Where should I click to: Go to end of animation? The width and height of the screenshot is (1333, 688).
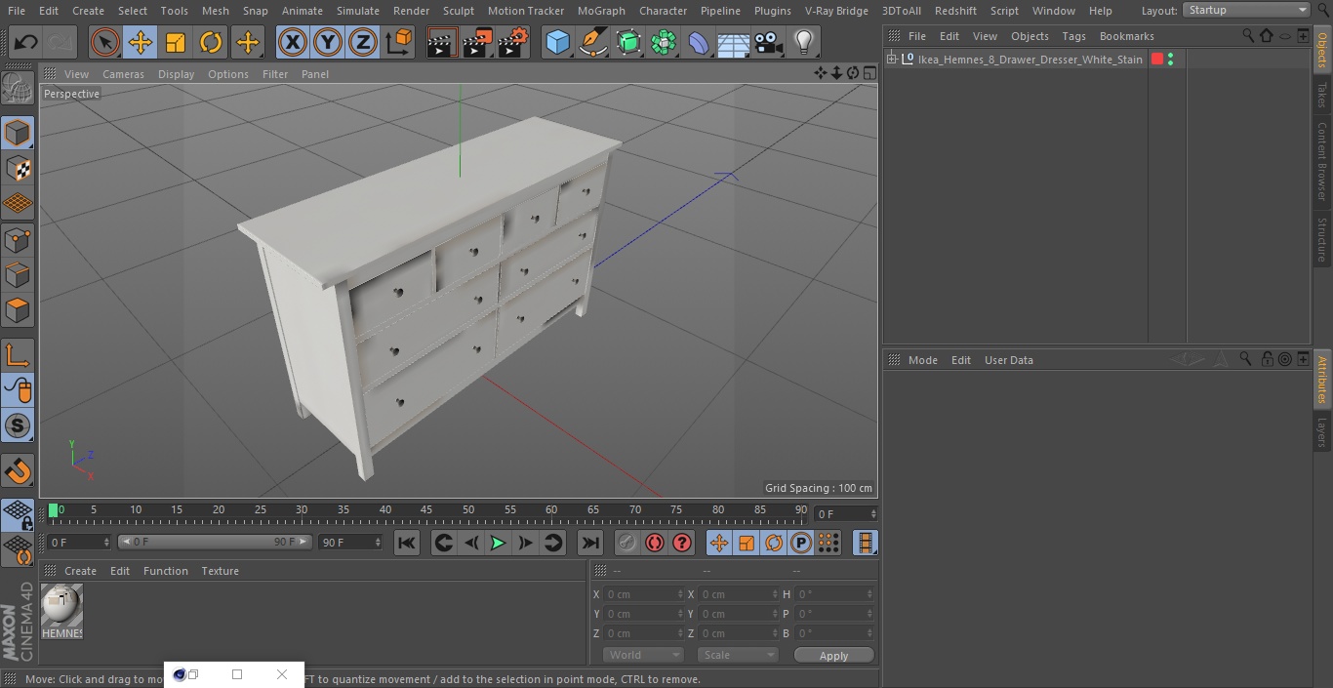(590, 543)
